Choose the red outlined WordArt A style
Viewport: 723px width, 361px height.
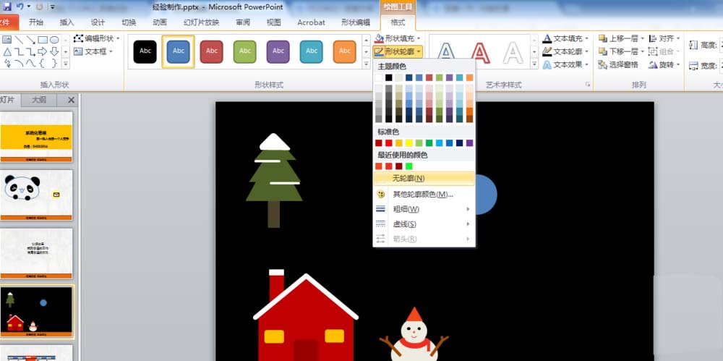[x=480, y=52]
